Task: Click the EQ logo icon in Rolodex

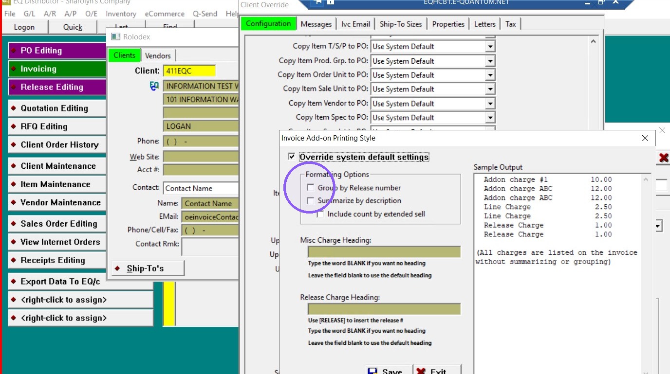Action: pyautogui.click(x=154, y=86)
